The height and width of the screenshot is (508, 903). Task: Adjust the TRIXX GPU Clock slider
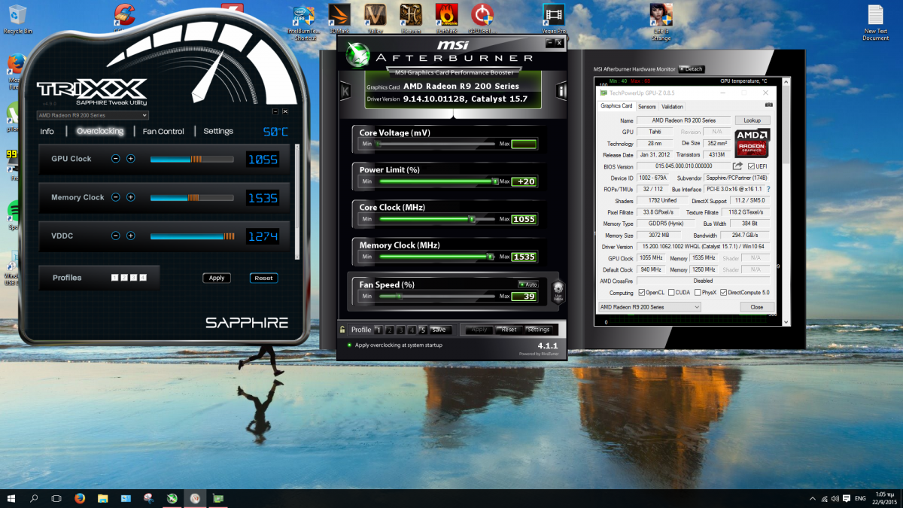(192, 159)
